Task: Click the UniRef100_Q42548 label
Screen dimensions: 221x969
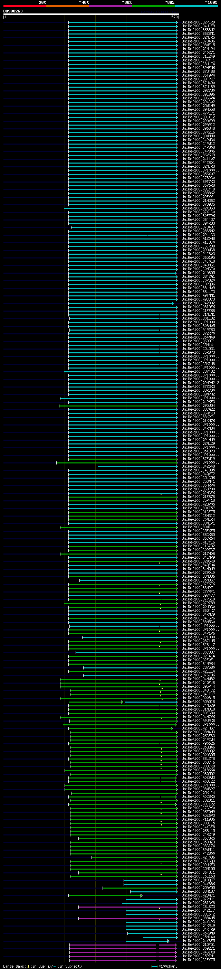Action: click(199, 467)
